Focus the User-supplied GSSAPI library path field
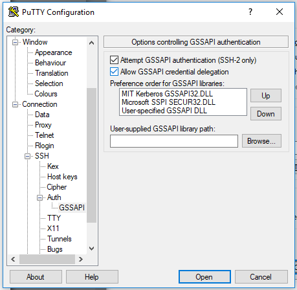This screenshot has width=297, height=290. click(x=174, y=141)
